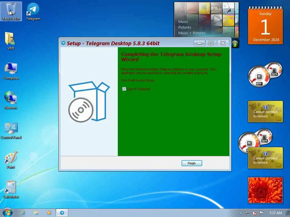Close the Telegram Desktop setup window
The width and height of the screenshot is (290, 217).
click(223, 43)
